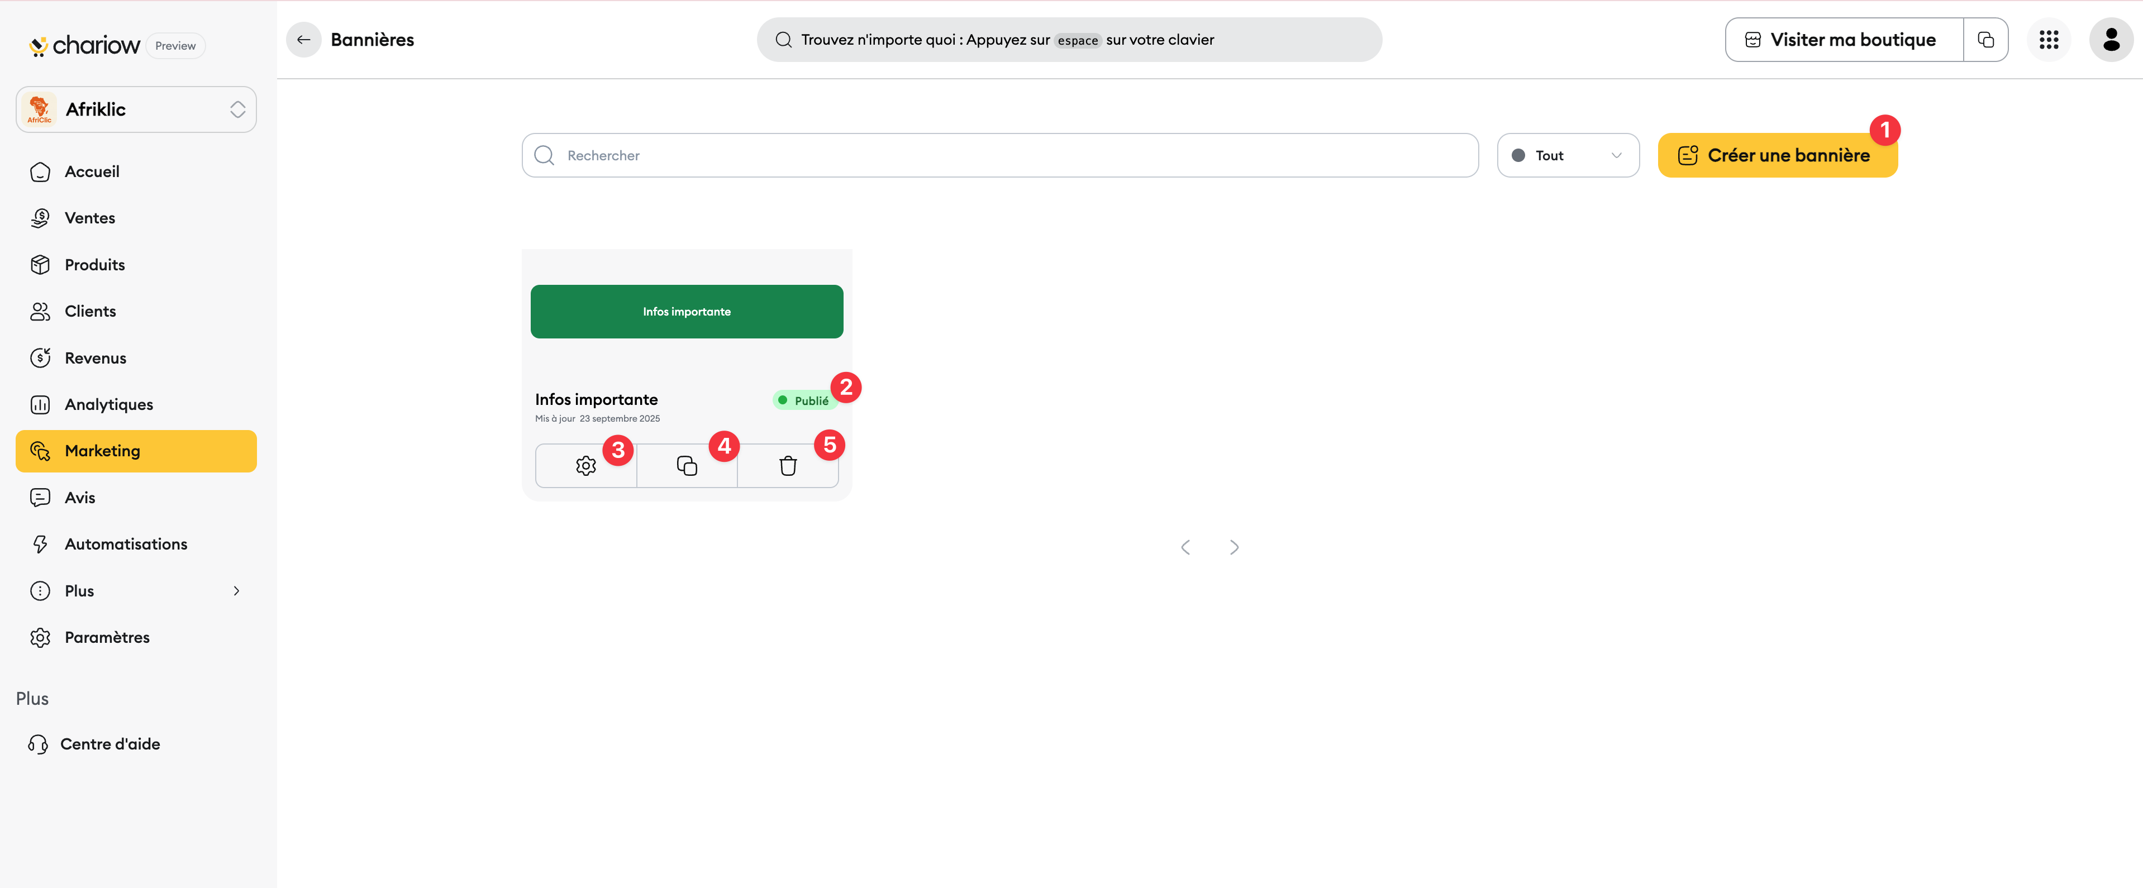Open the Afriklic store switcher
Viewport: 2143px width, 888px height.
click(136, 110)
